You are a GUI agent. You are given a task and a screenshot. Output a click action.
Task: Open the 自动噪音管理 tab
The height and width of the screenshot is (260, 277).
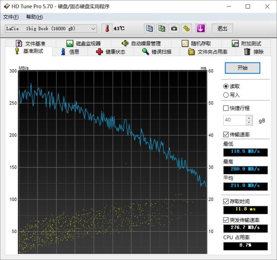tap(141, 43)
